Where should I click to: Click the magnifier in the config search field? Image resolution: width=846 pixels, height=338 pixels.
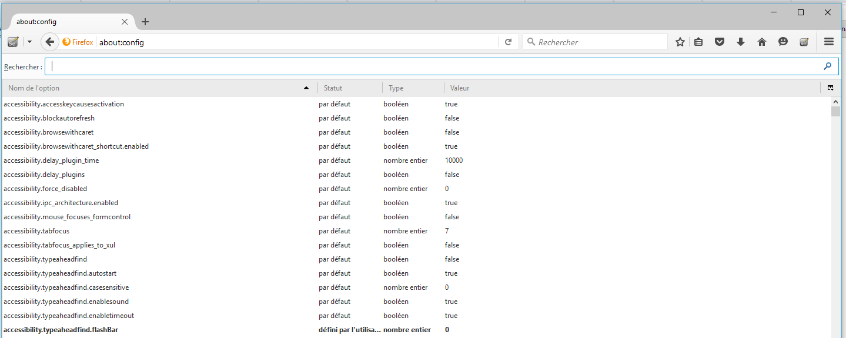pos(828,66)
